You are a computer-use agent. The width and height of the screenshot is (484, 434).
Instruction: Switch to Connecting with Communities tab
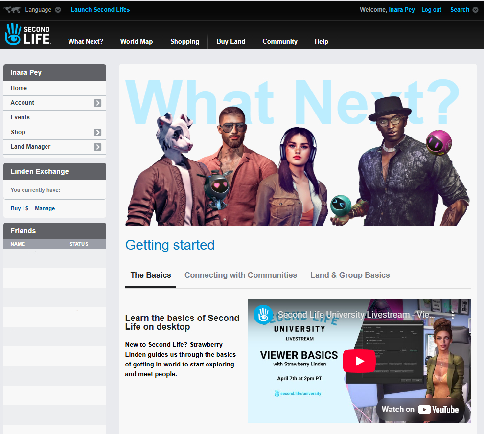(240, 275)
